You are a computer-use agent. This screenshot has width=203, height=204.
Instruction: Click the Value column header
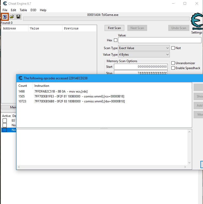point(45,28)
